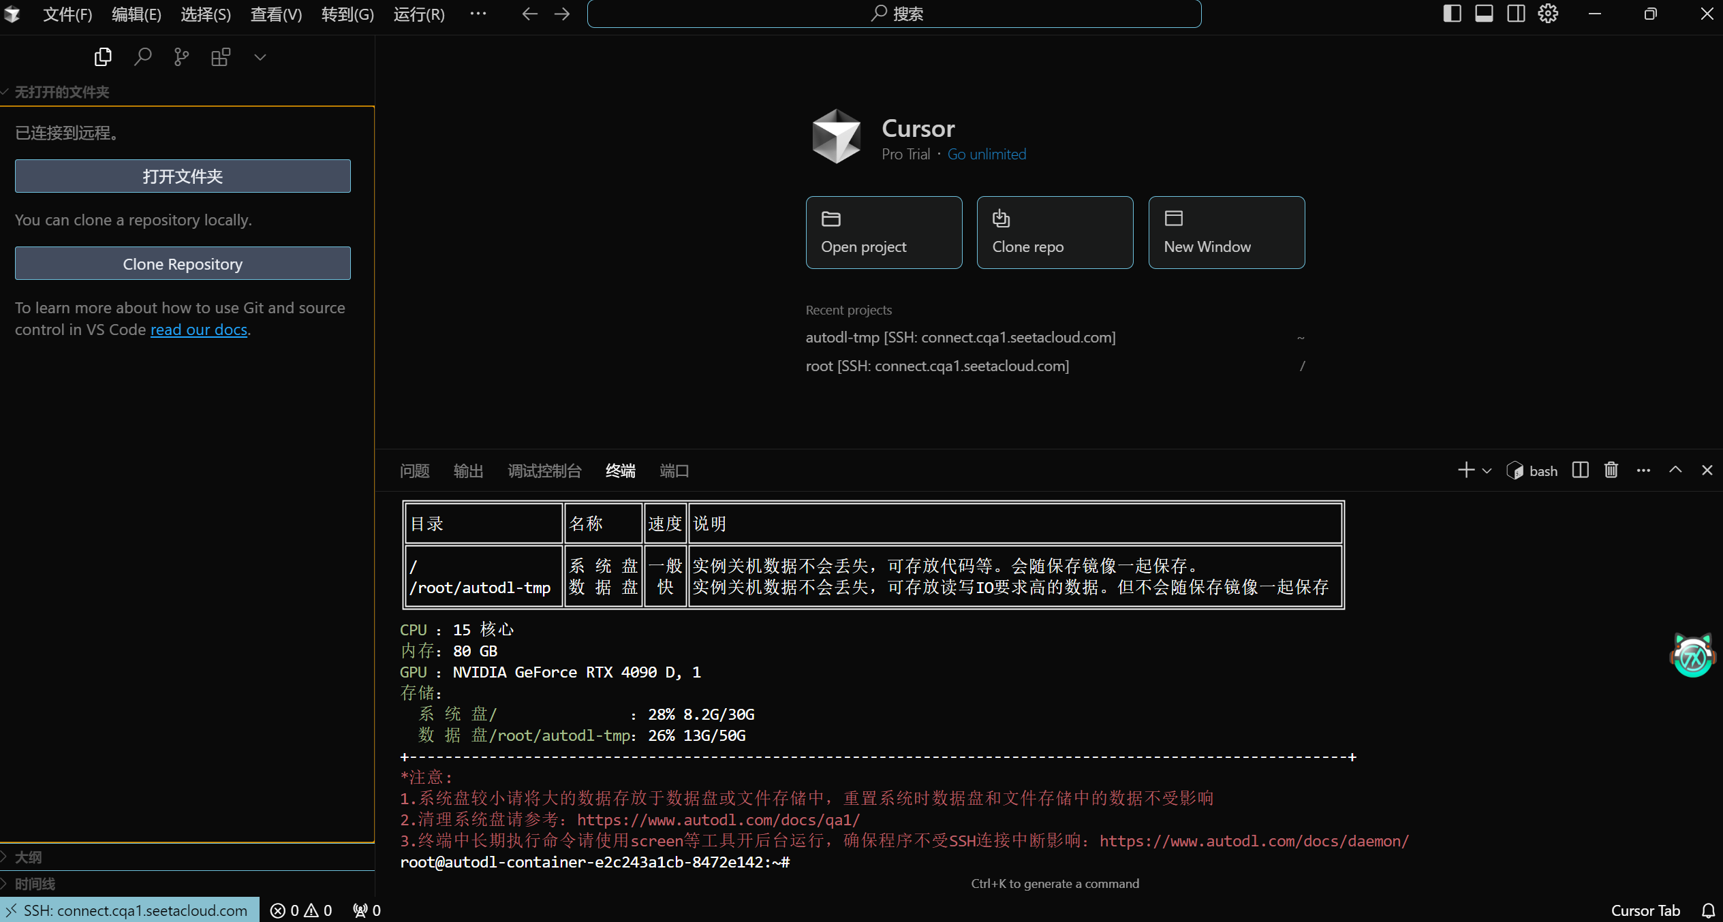Kill terminal with the trash icon

click(1611, 471)
